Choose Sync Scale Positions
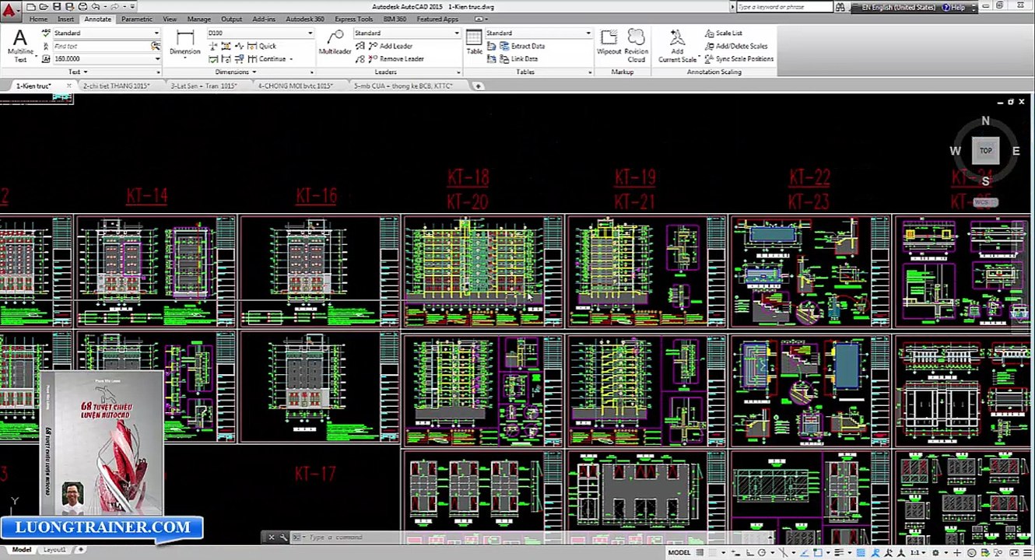 739,58
